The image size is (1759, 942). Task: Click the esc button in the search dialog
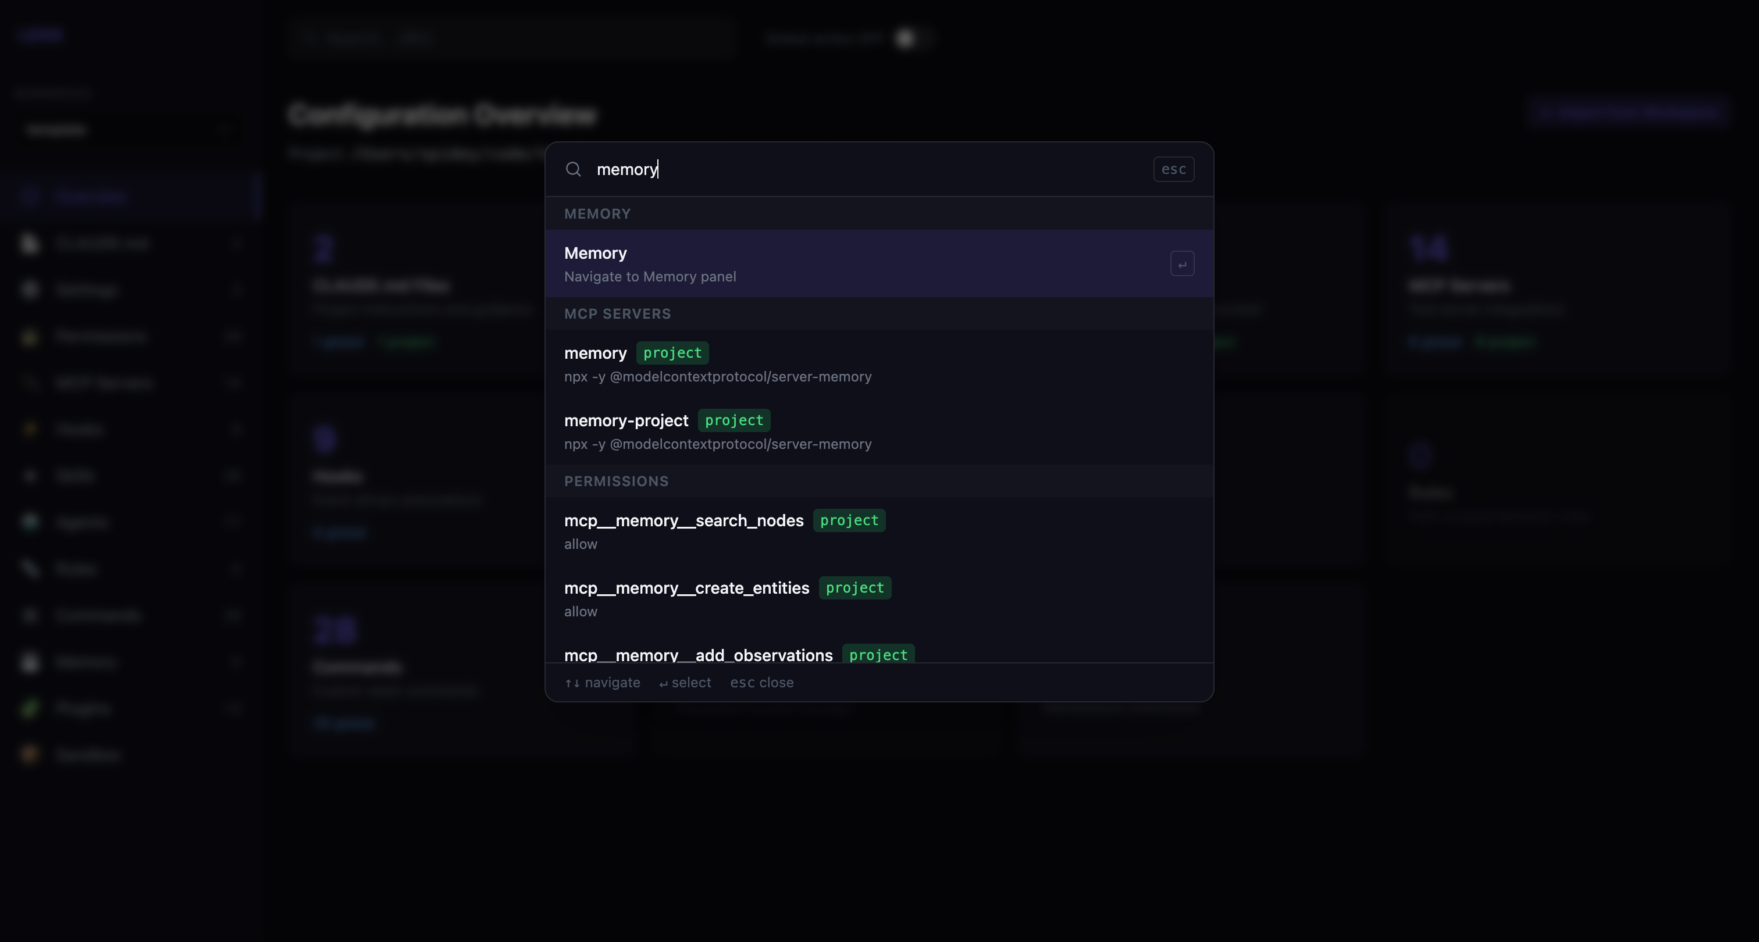tap(1173, 169)
